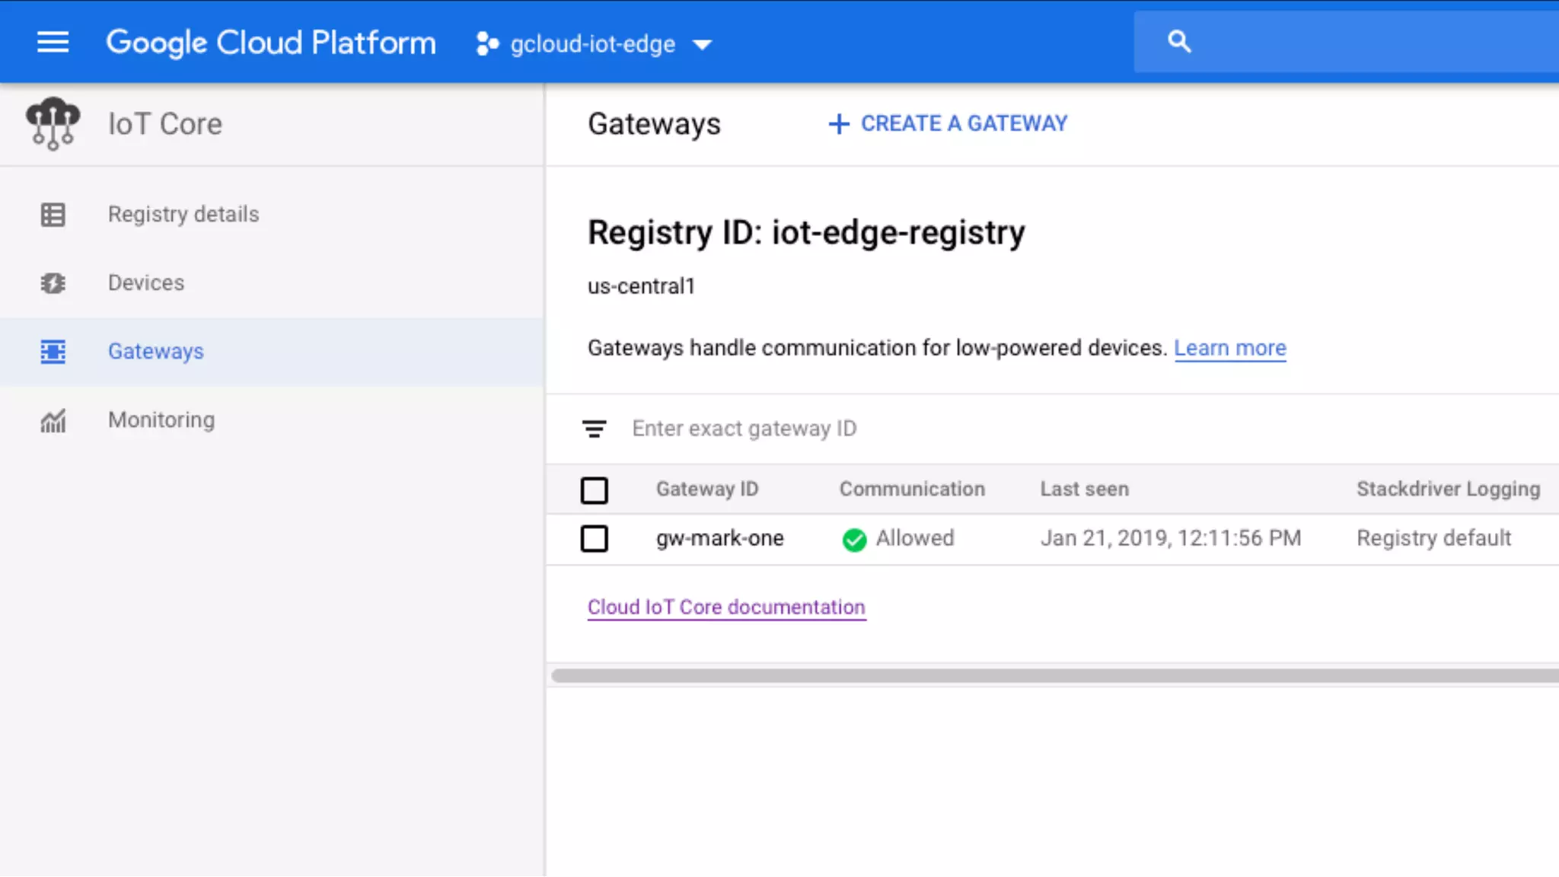Check the gw-mark-one row checkbox
Screen dimensions: 1559x877
[595, 539]
